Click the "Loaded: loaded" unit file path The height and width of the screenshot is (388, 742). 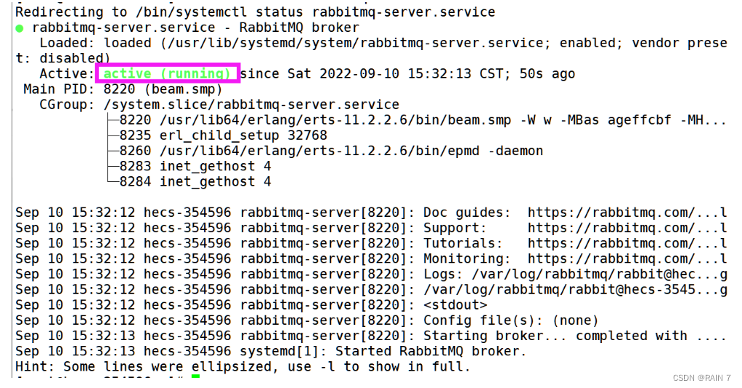(355, 43)
